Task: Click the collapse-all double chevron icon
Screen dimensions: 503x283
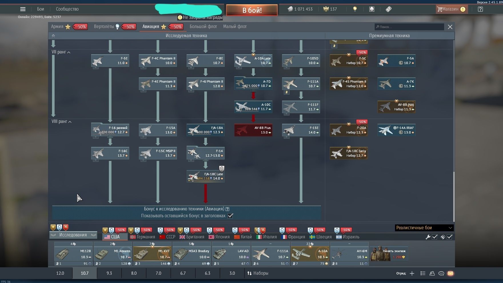Action: 53,36
